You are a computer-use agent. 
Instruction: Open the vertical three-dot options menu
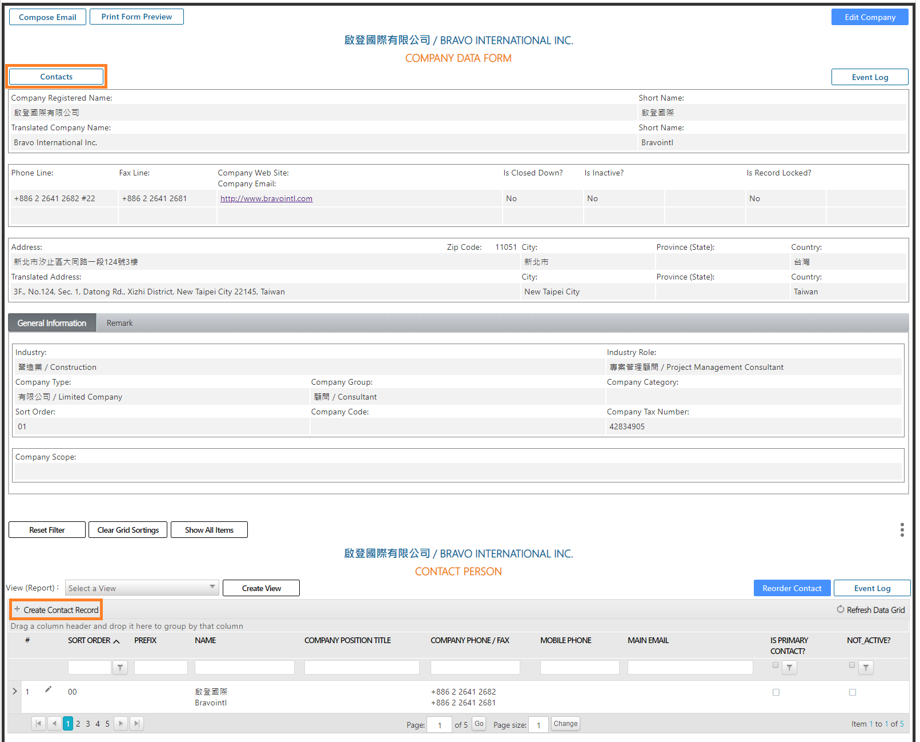902,530
